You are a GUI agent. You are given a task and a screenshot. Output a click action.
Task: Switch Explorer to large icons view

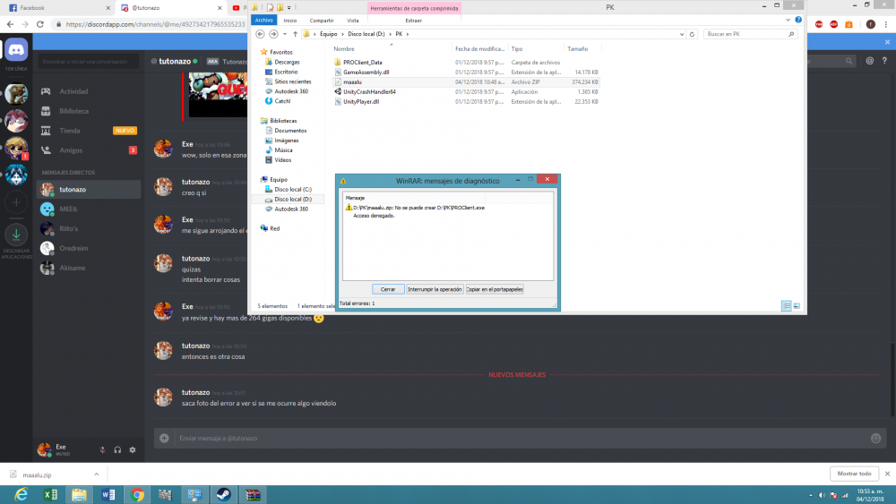[x=797, y=305]
